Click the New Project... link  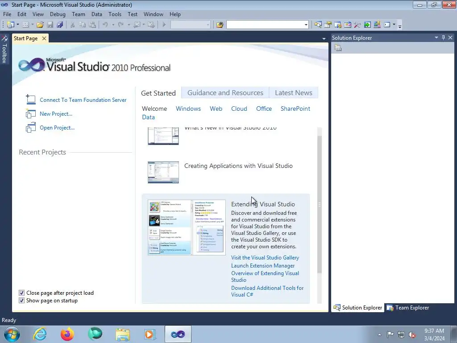click(x=56, y=114)
